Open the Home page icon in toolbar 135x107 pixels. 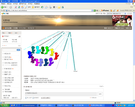tap(22, 7)
